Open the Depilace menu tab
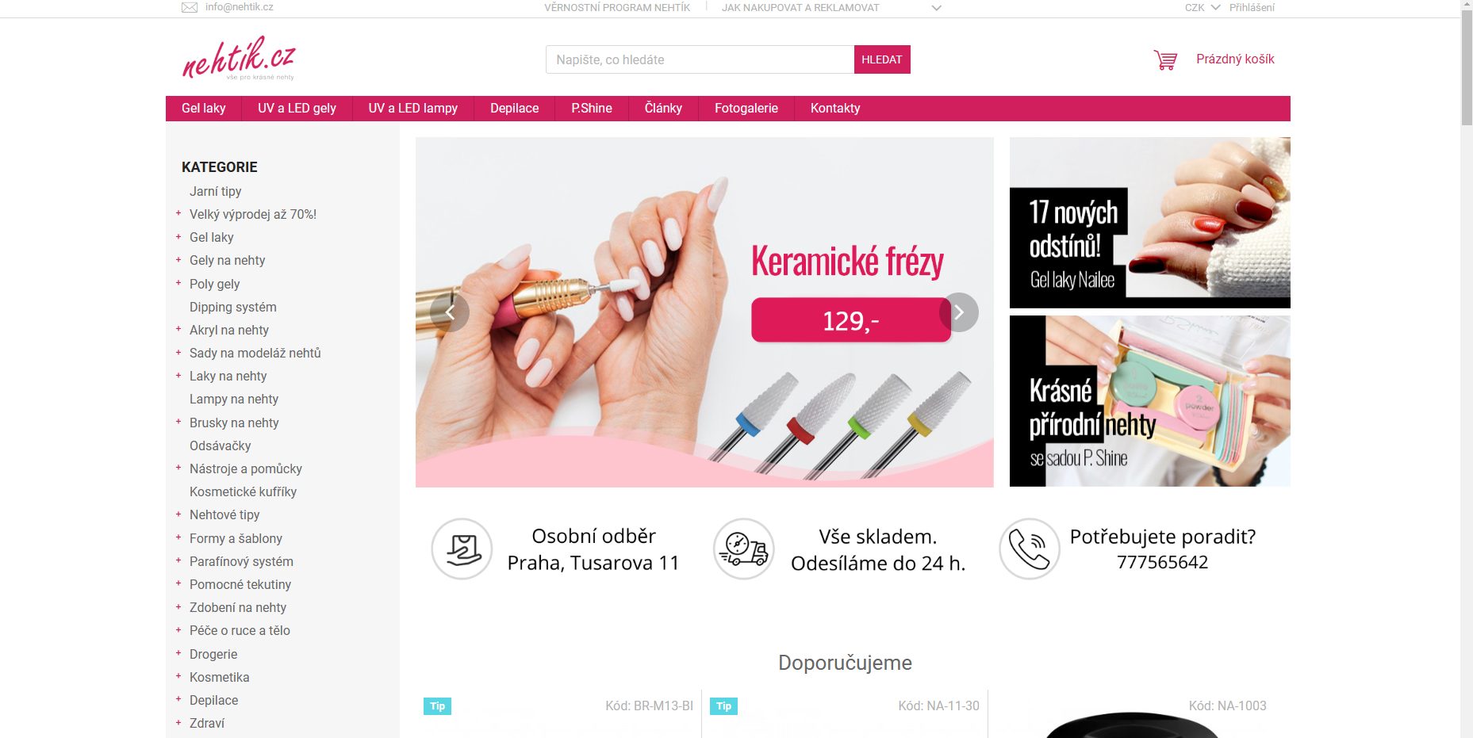 click(x=514, y=109)
